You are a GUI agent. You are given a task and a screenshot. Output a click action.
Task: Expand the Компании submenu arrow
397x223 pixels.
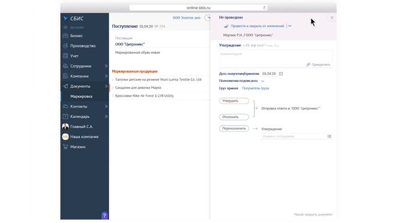point(106,76)
